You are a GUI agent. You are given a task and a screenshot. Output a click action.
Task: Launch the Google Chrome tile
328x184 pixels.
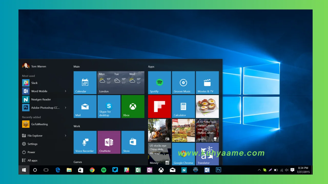tap(183, 154)
